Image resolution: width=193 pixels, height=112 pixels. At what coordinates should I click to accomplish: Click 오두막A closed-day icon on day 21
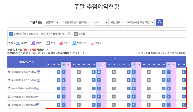click(149, 72)
